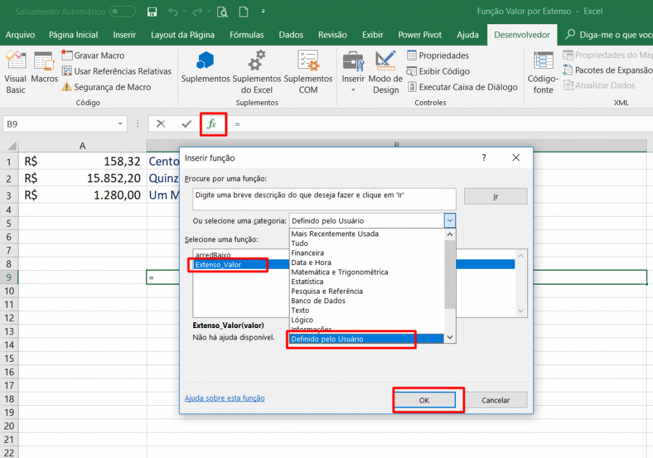Viewport: 653px width, 458px height.
Task: Click Gravar Macro
Action: (93, 55)
